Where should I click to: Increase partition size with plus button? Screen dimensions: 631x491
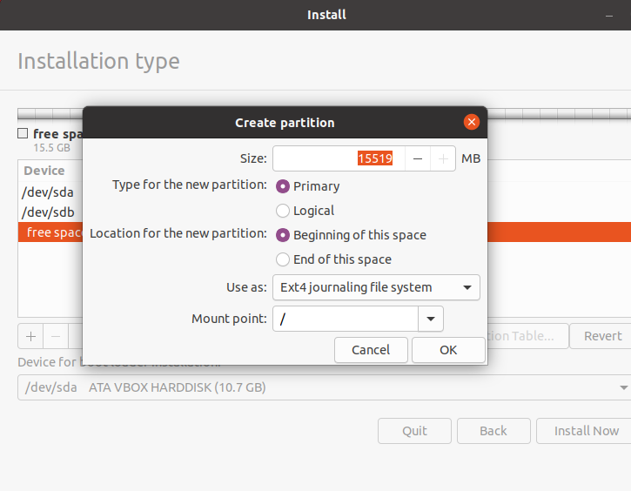[443, 158]
